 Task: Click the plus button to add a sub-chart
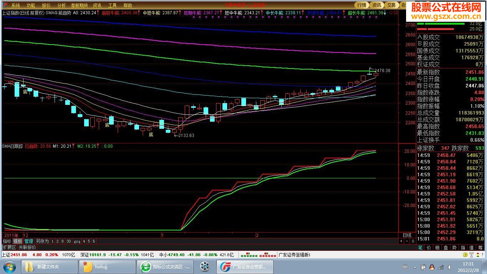click(401, 242)
